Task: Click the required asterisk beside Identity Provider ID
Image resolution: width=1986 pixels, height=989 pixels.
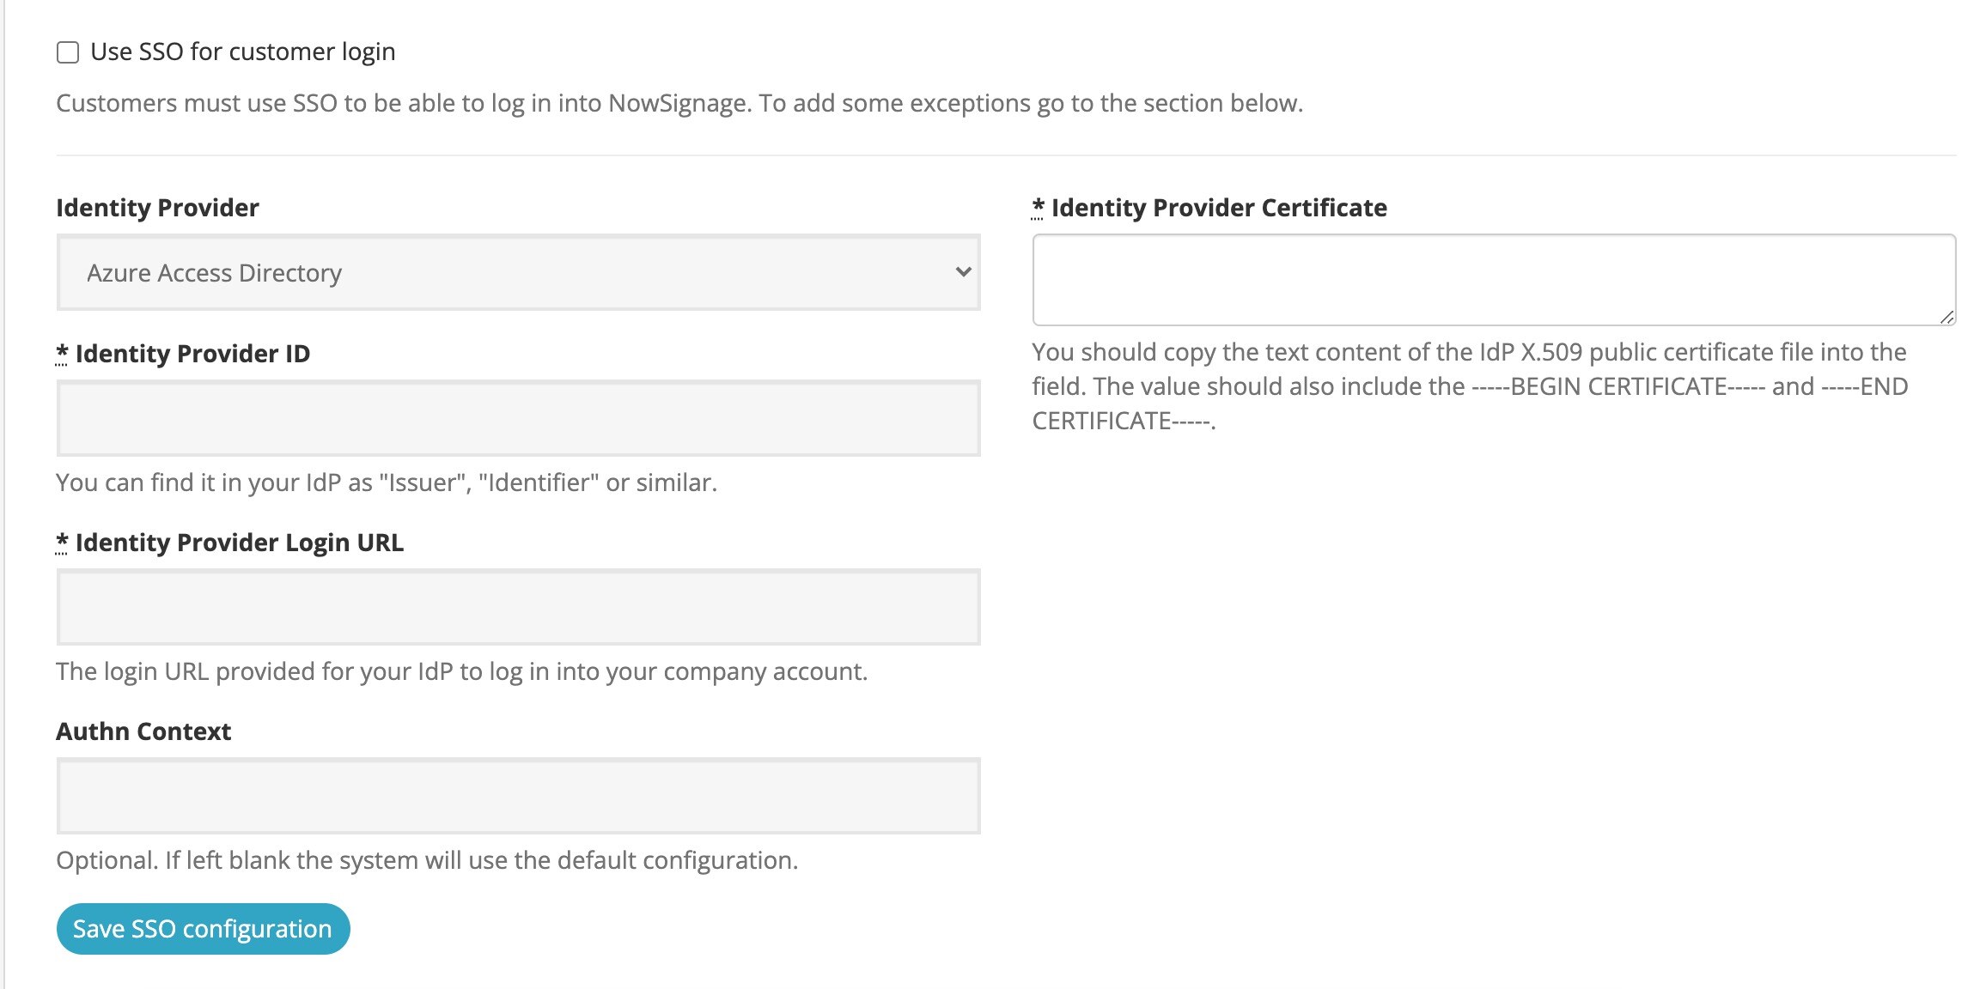Action: click(62, 353)
